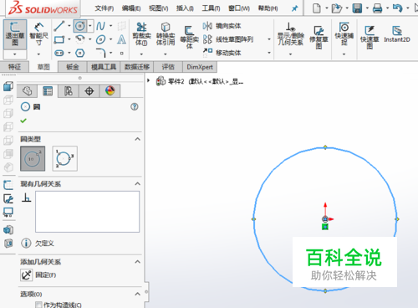This screenshot has width=418, height=308.
Task: Choose center-based circle type
Action: click(33, 158)
